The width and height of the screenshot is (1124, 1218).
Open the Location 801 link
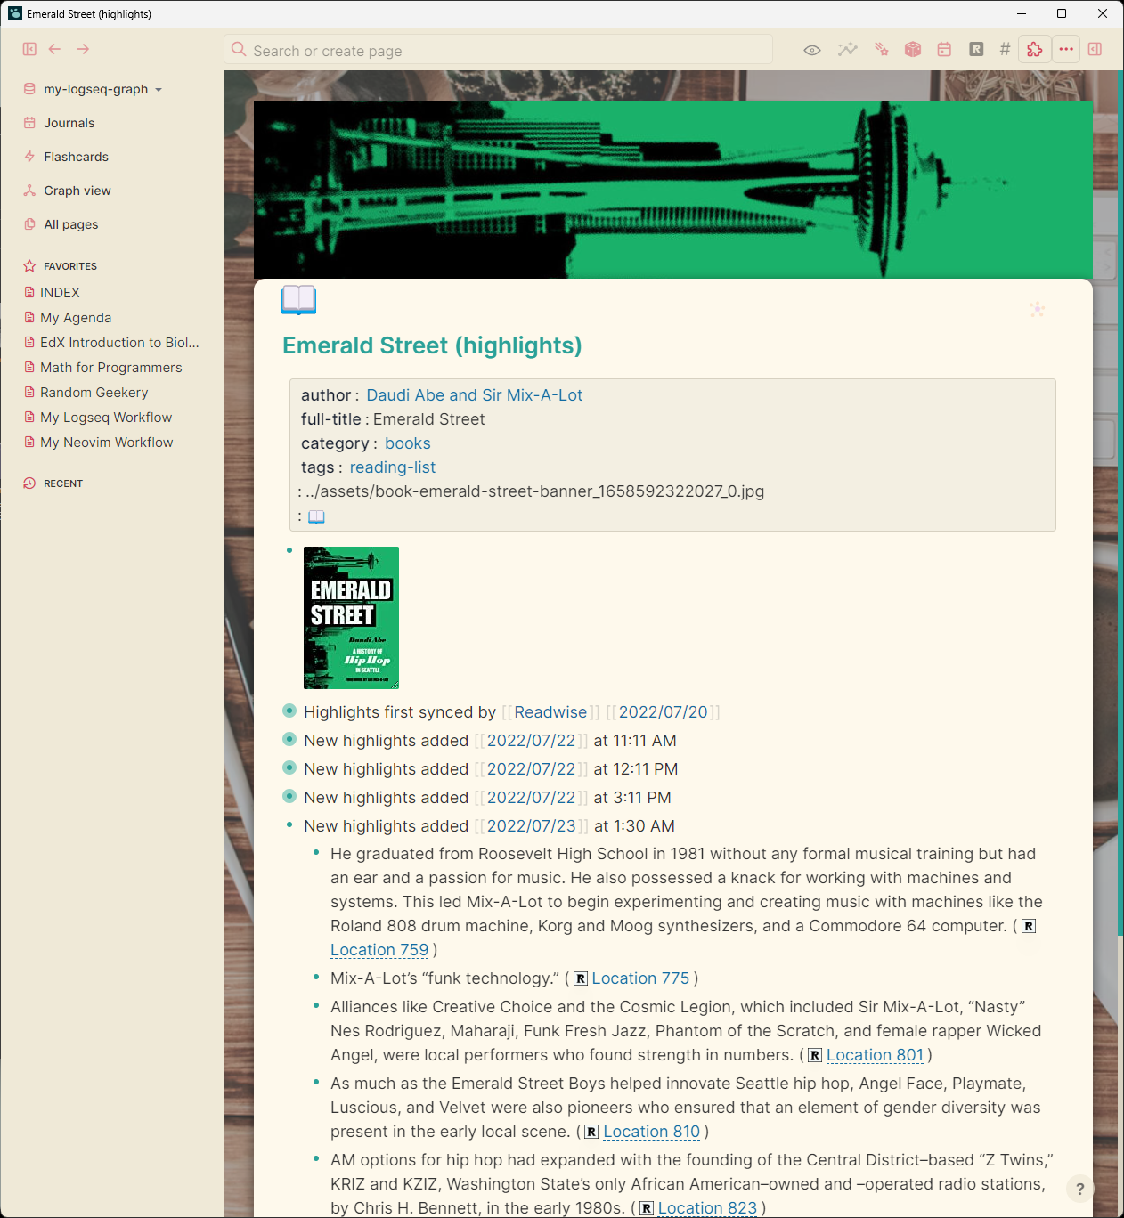pyautogui.click(x=876, y=1055)
